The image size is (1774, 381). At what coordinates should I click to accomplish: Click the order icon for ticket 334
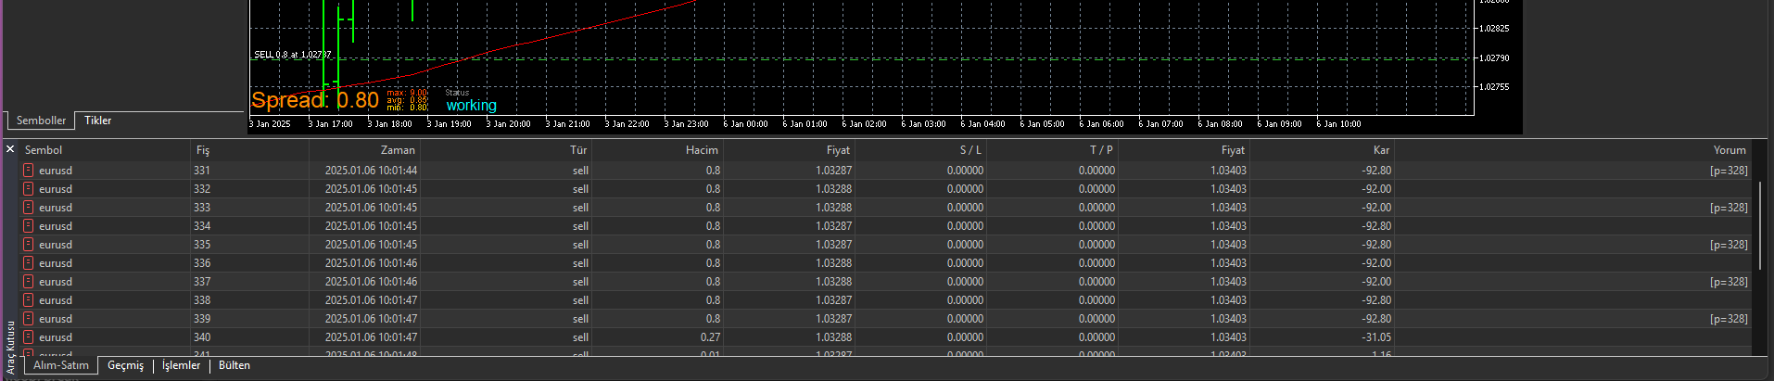pos(29,226)
